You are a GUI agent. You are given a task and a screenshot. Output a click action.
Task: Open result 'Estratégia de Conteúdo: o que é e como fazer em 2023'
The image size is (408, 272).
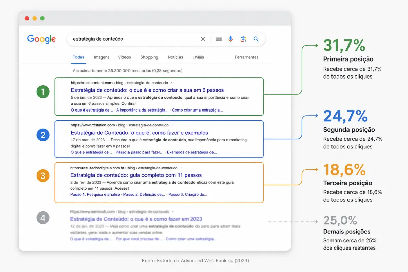(x=136, y=219)
